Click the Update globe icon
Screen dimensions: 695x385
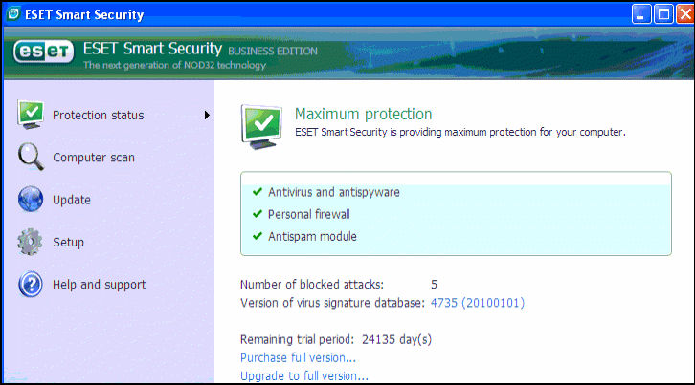(x=32, y=200)
